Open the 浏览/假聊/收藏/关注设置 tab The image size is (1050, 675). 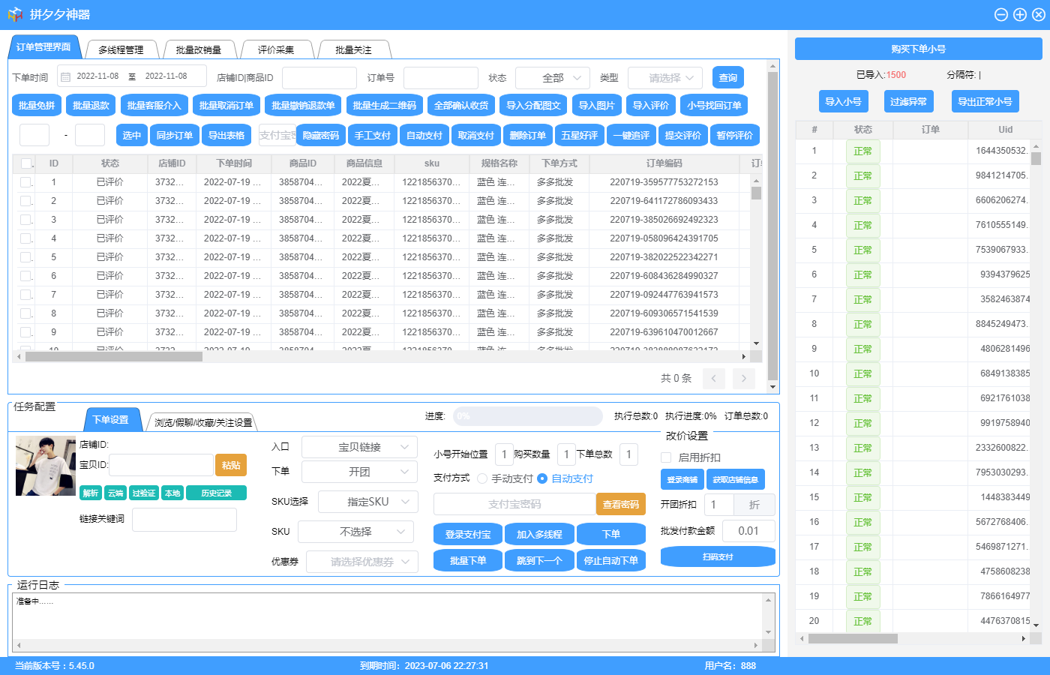(202, 422)
